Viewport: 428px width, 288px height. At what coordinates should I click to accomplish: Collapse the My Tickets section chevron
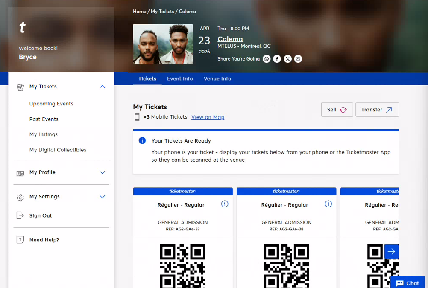pyautogui.click(x=102, y=87)
